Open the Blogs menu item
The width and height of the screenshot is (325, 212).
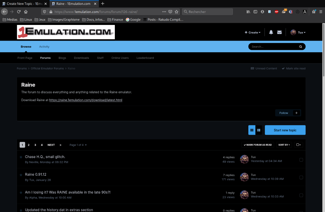(62, 58)
